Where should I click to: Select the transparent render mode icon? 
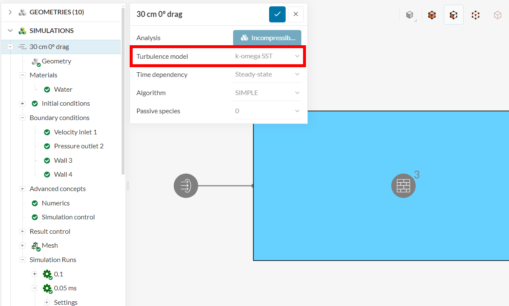point(498,15)
